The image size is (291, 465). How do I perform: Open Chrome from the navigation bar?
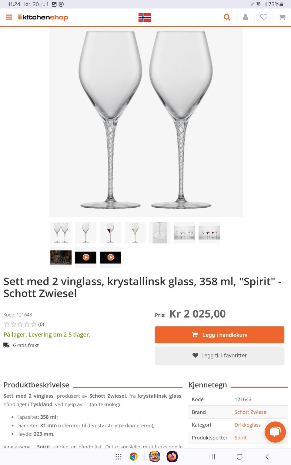[134, 457]
